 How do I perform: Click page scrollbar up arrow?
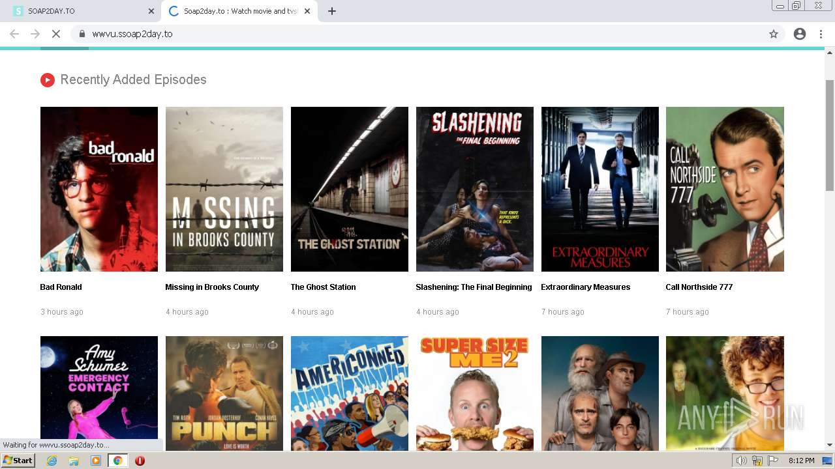tap(830, 53)
